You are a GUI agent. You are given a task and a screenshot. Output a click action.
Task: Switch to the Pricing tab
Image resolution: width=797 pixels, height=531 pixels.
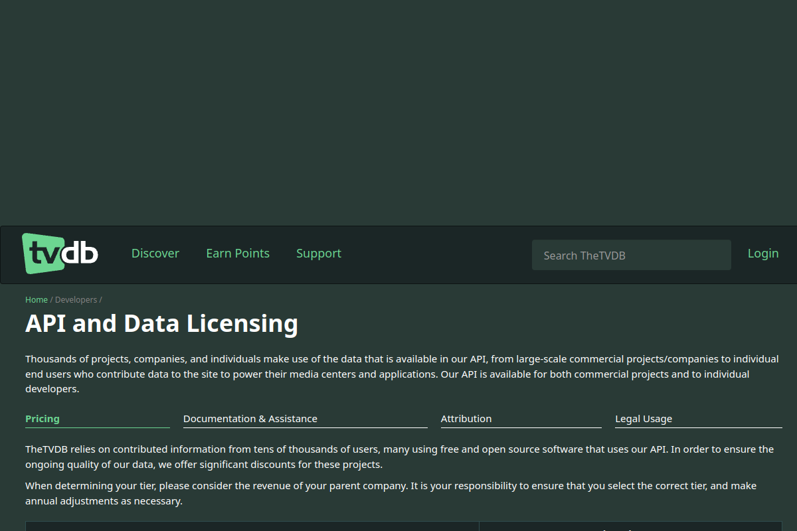98,419
